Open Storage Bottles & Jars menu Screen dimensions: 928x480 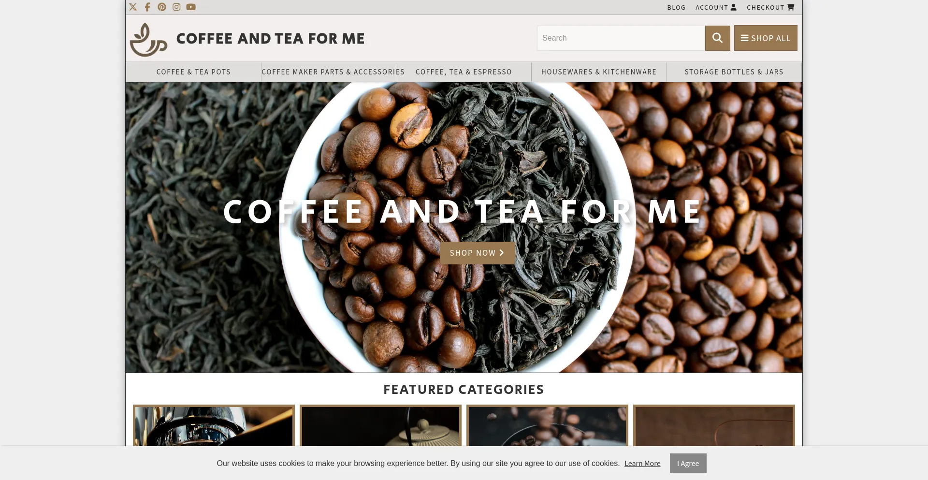(x=734, y=72)
